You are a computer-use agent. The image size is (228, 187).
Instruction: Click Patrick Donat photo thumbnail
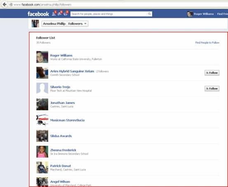click(42, 168)
